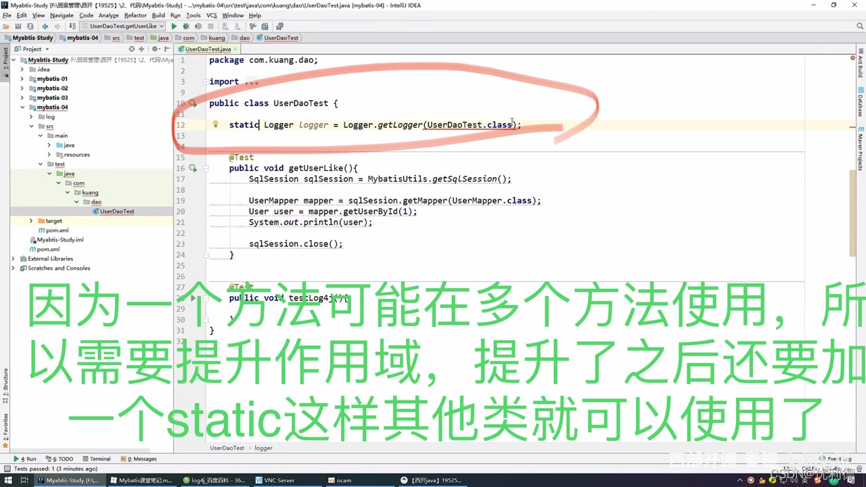The image size is (866, 487).
Task: Click the UserDaoTest breadcrumb in the navigation bar
Action: 278,38
